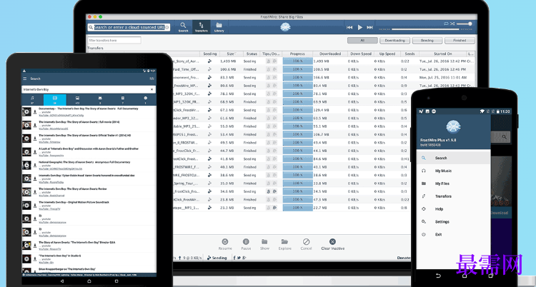Click the 'filter transfers here' field
Viewport: 536px width, 287px height.
tap(114, 40)
